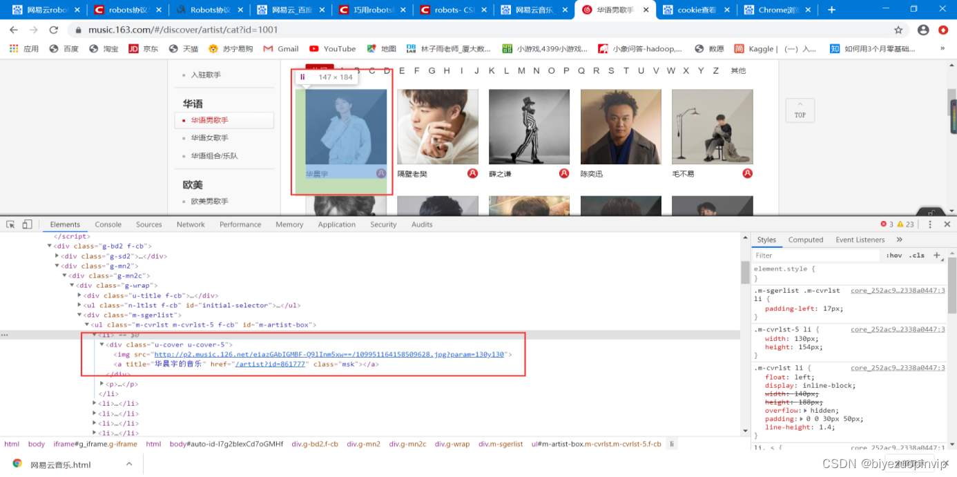Open the Event Listeners tab
957x477 pixels.
click(x=860, y=240)
